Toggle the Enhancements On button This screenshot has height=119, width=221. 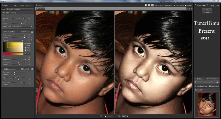(x=32, y=69)
